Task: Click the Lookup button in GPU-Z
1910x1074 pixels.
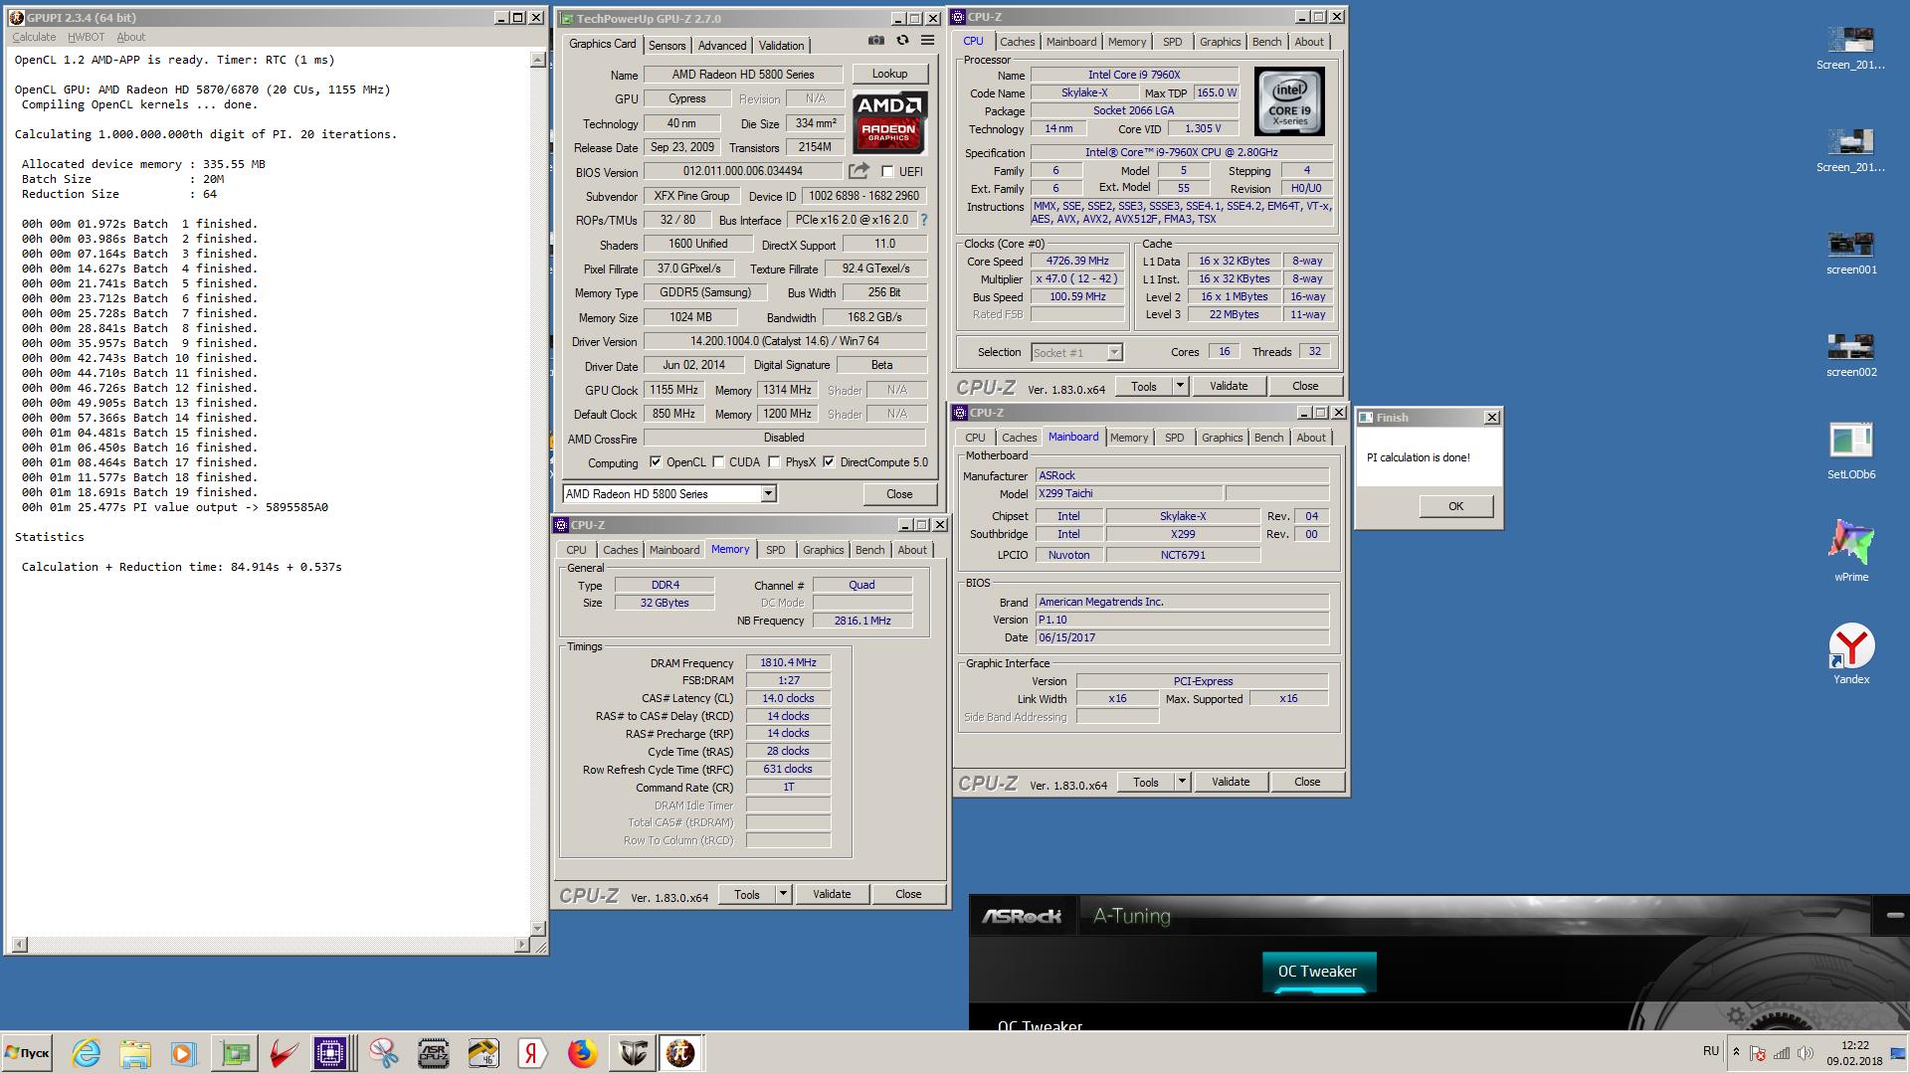Action: (x=889, y=74)
